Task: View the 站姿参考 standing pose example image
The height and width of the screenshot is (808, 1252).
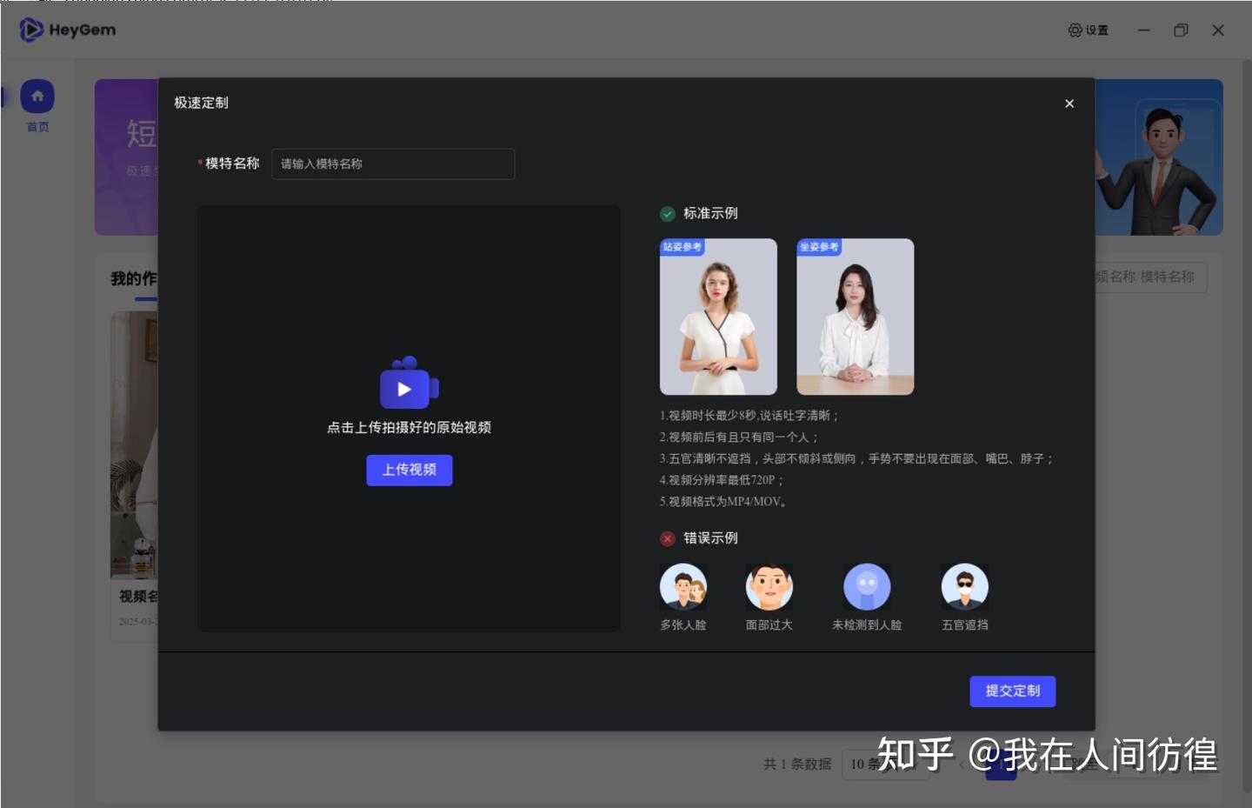Action: (719, 316)
